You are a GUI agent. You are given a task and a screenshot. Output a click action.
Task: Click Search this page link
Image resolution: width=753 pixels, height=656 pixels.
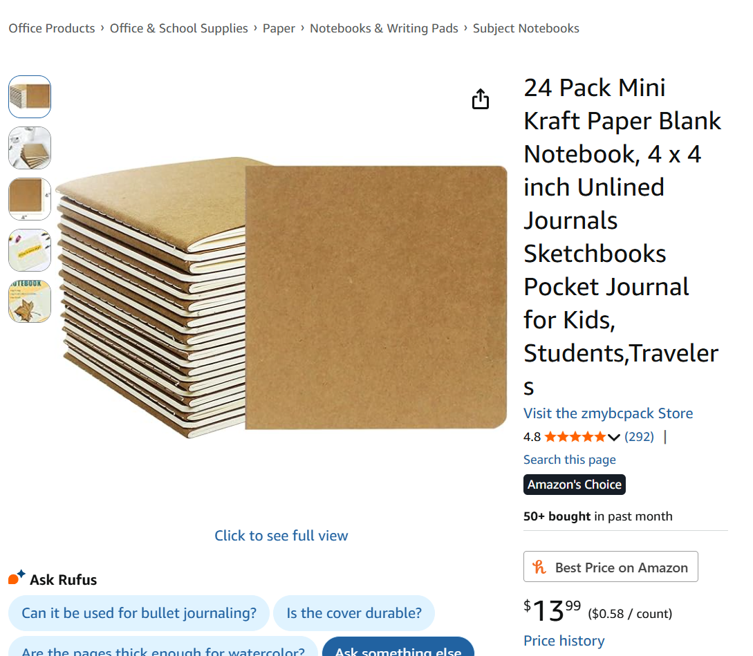[569, 460]
